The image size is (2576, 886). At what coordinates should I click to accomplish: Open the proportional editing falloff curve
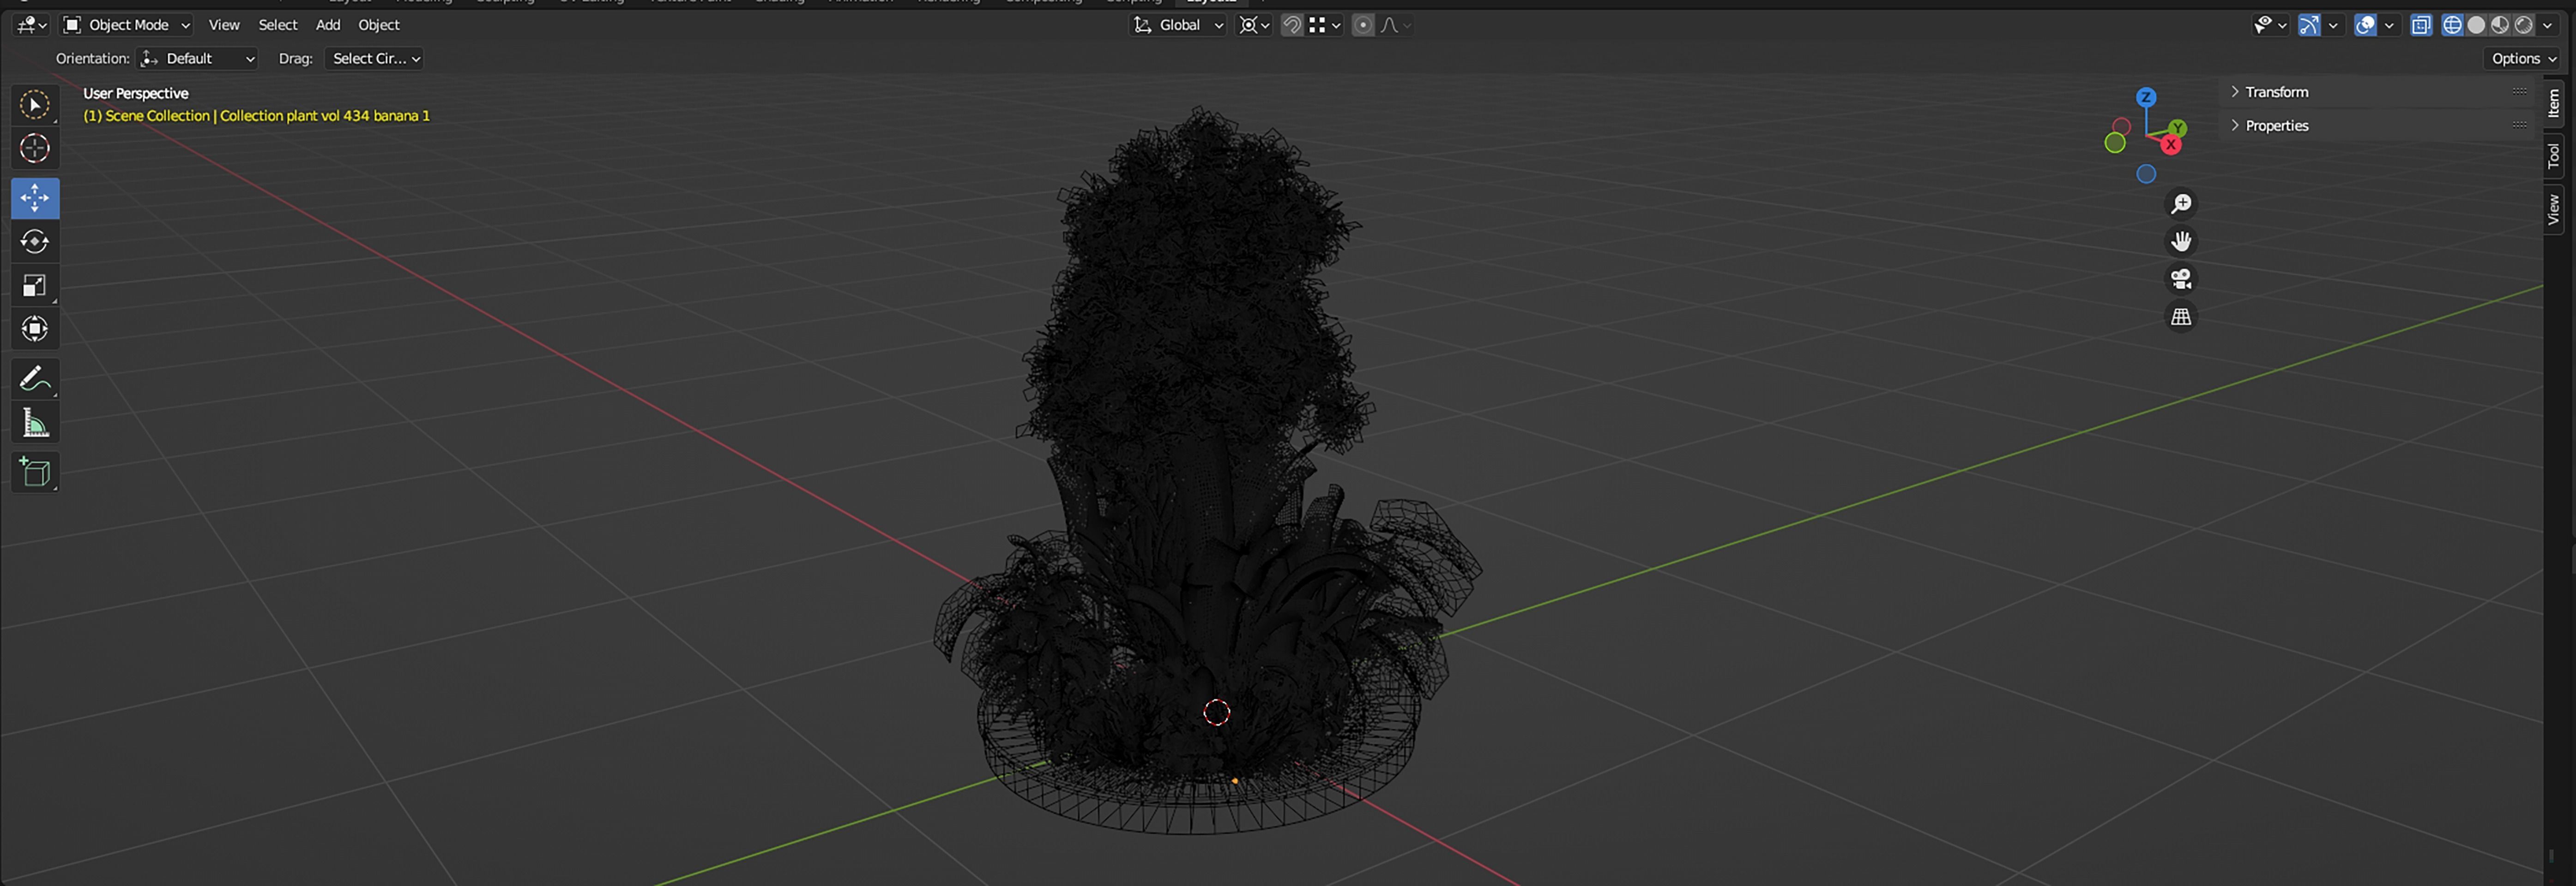(x=1395, y=25)
